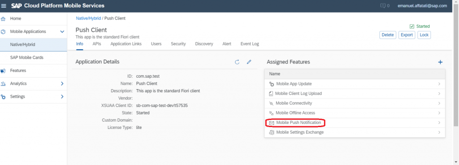The width and height of the screenshot is (459, 165).
Task: Toggle the Started status checkbox
Action: [412, 26]
